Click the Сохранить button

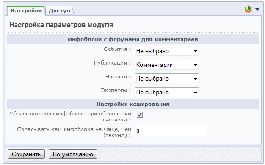[x=26, y=154]
